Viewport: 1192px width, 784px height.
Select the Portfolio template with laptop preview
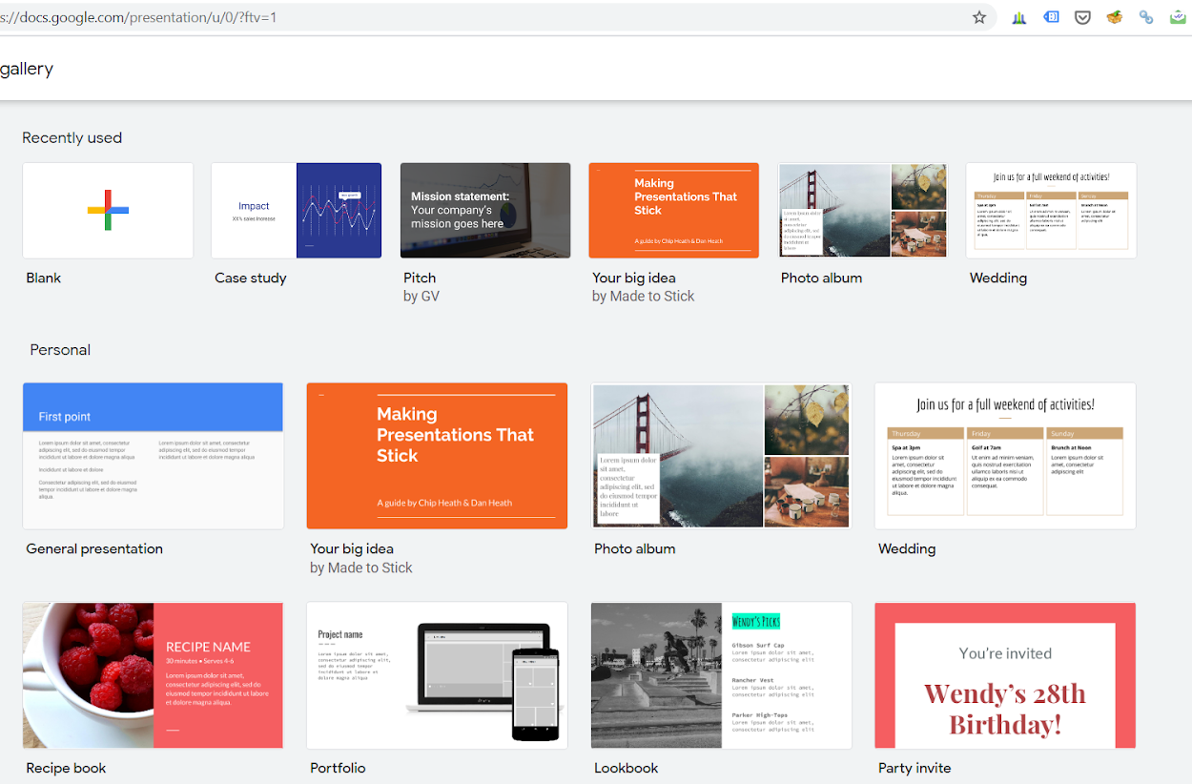(437, 674)
